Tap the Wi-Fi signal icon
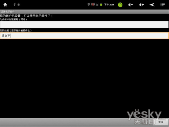This screenshot has height=127, width=169. pos(89,4)
